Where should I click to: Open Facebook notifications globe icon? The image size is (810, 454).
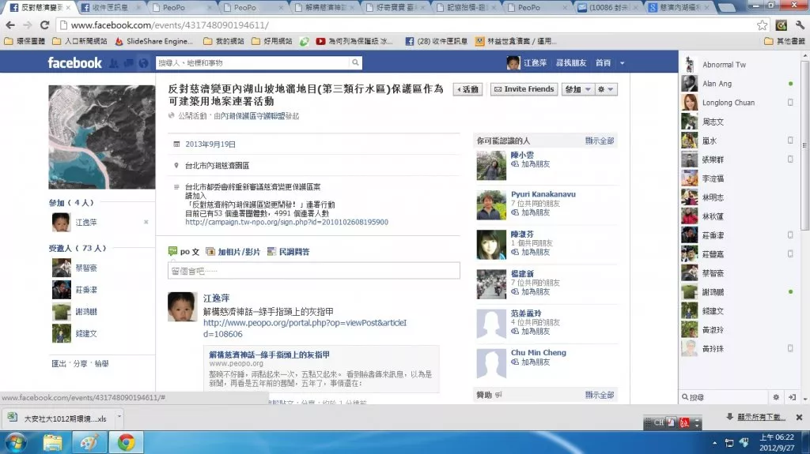point(144,63)
